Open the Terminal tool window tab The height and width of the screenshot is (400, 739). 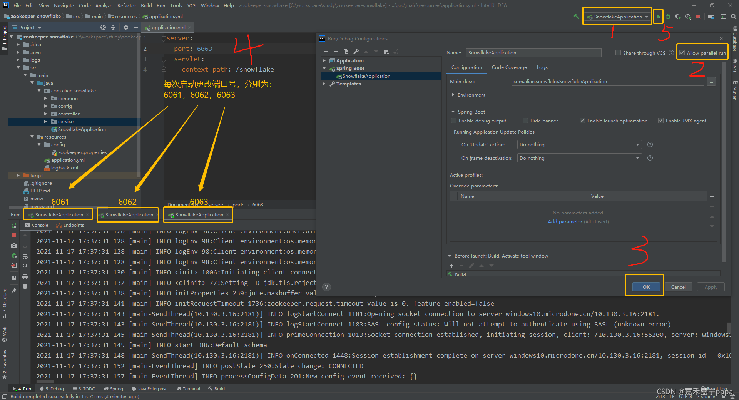click(188, 389)
